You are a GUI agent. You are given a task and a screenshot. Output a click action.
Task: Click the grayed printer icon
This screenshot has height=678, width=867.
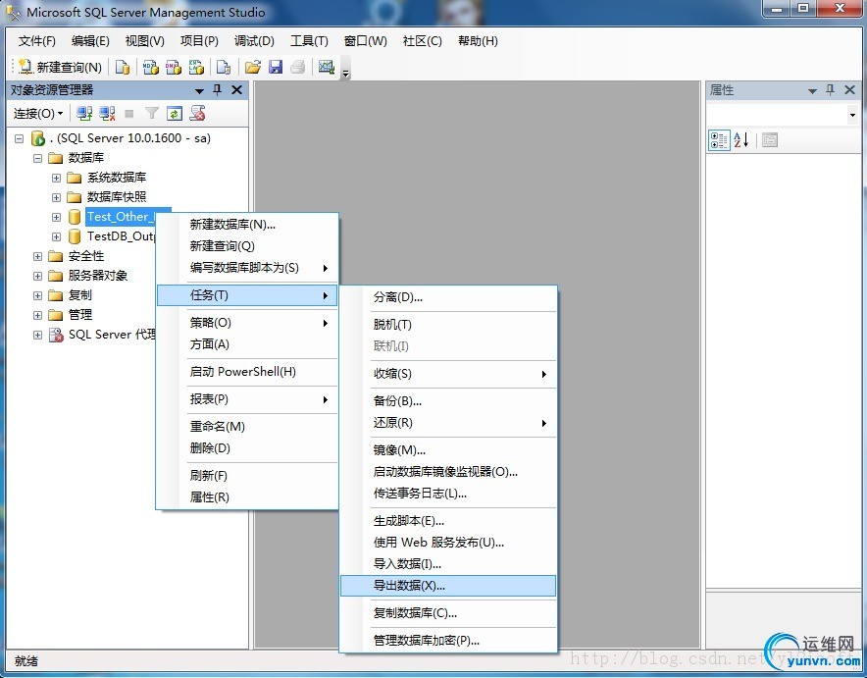click(298, 68)
